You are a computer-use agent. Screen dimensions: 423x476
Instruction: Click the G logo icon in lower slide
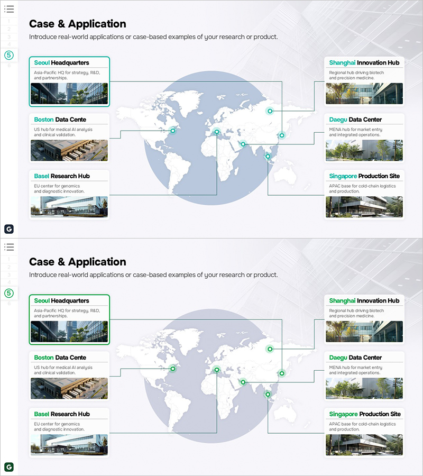point(9,466)
